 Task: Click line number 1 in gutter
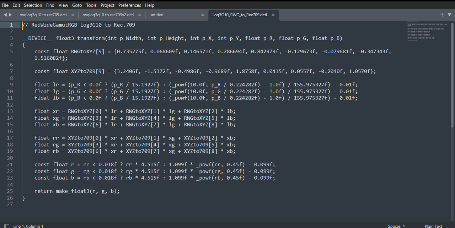click(x=11, y=25)
